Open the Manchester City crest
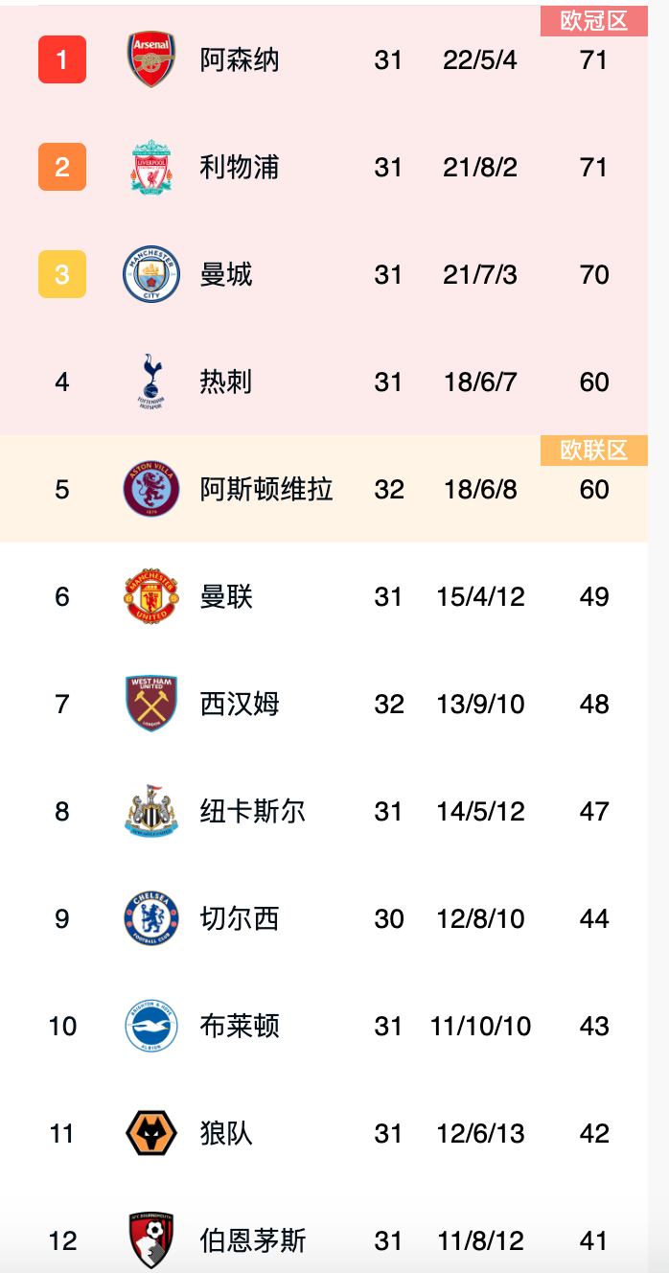 click(x=151, y=274)
